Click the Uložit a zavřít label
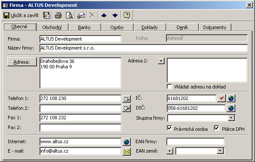Screen dimensions: 255x162 coord(25,15)
